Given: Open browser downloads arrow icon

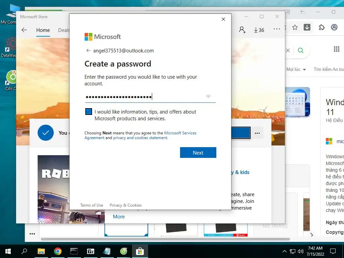Looking at the screenshot, I should coord(307,27).
